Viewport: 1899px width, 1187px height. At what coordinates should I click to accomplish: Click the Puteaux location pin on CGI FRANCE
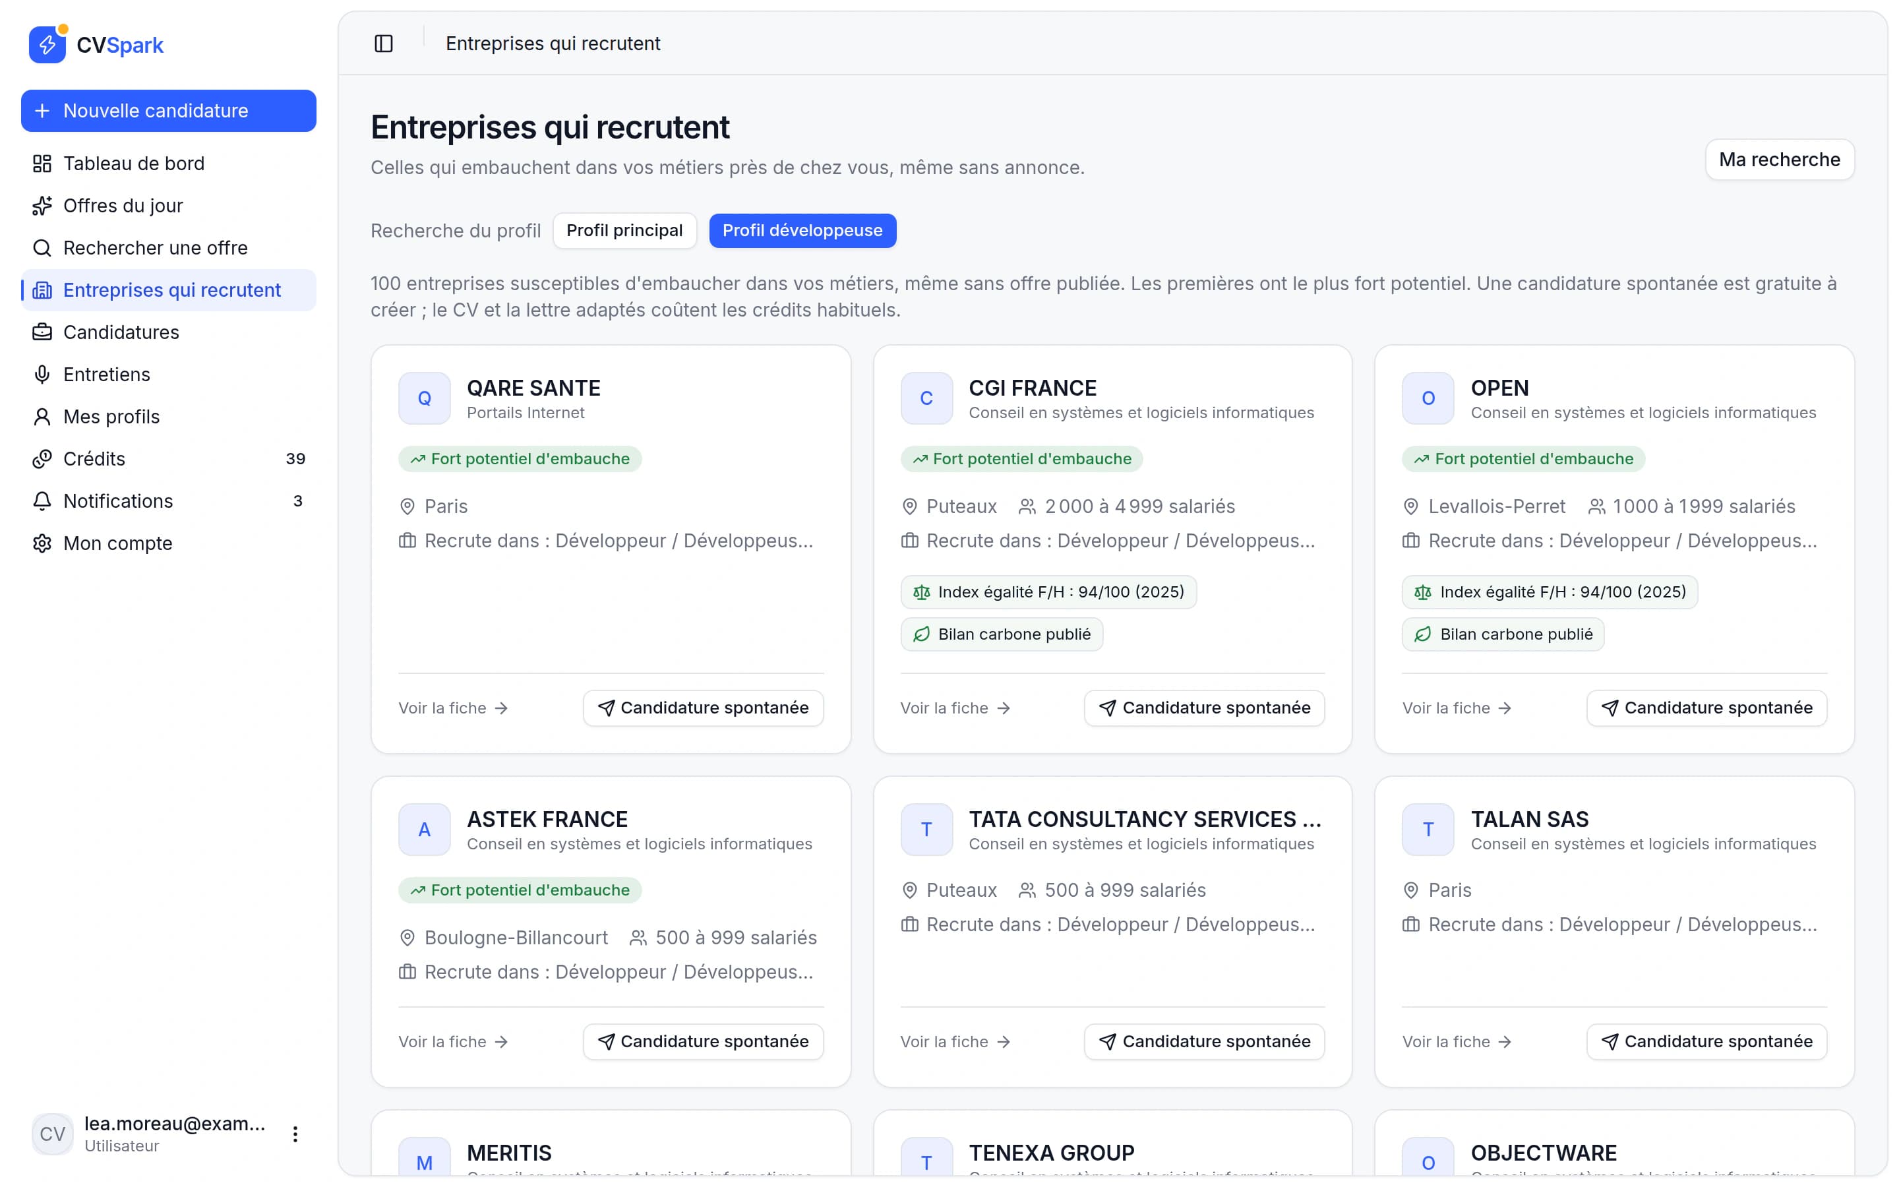tap(909, 506)
